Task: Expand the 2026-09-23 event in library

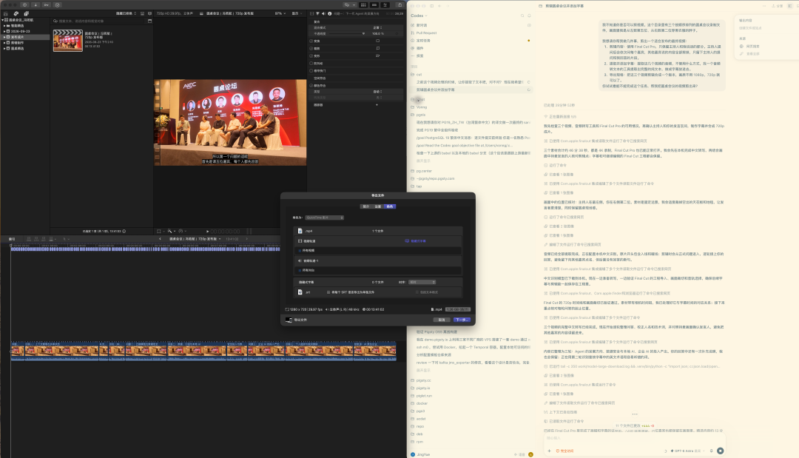Action: pos(4,32)
